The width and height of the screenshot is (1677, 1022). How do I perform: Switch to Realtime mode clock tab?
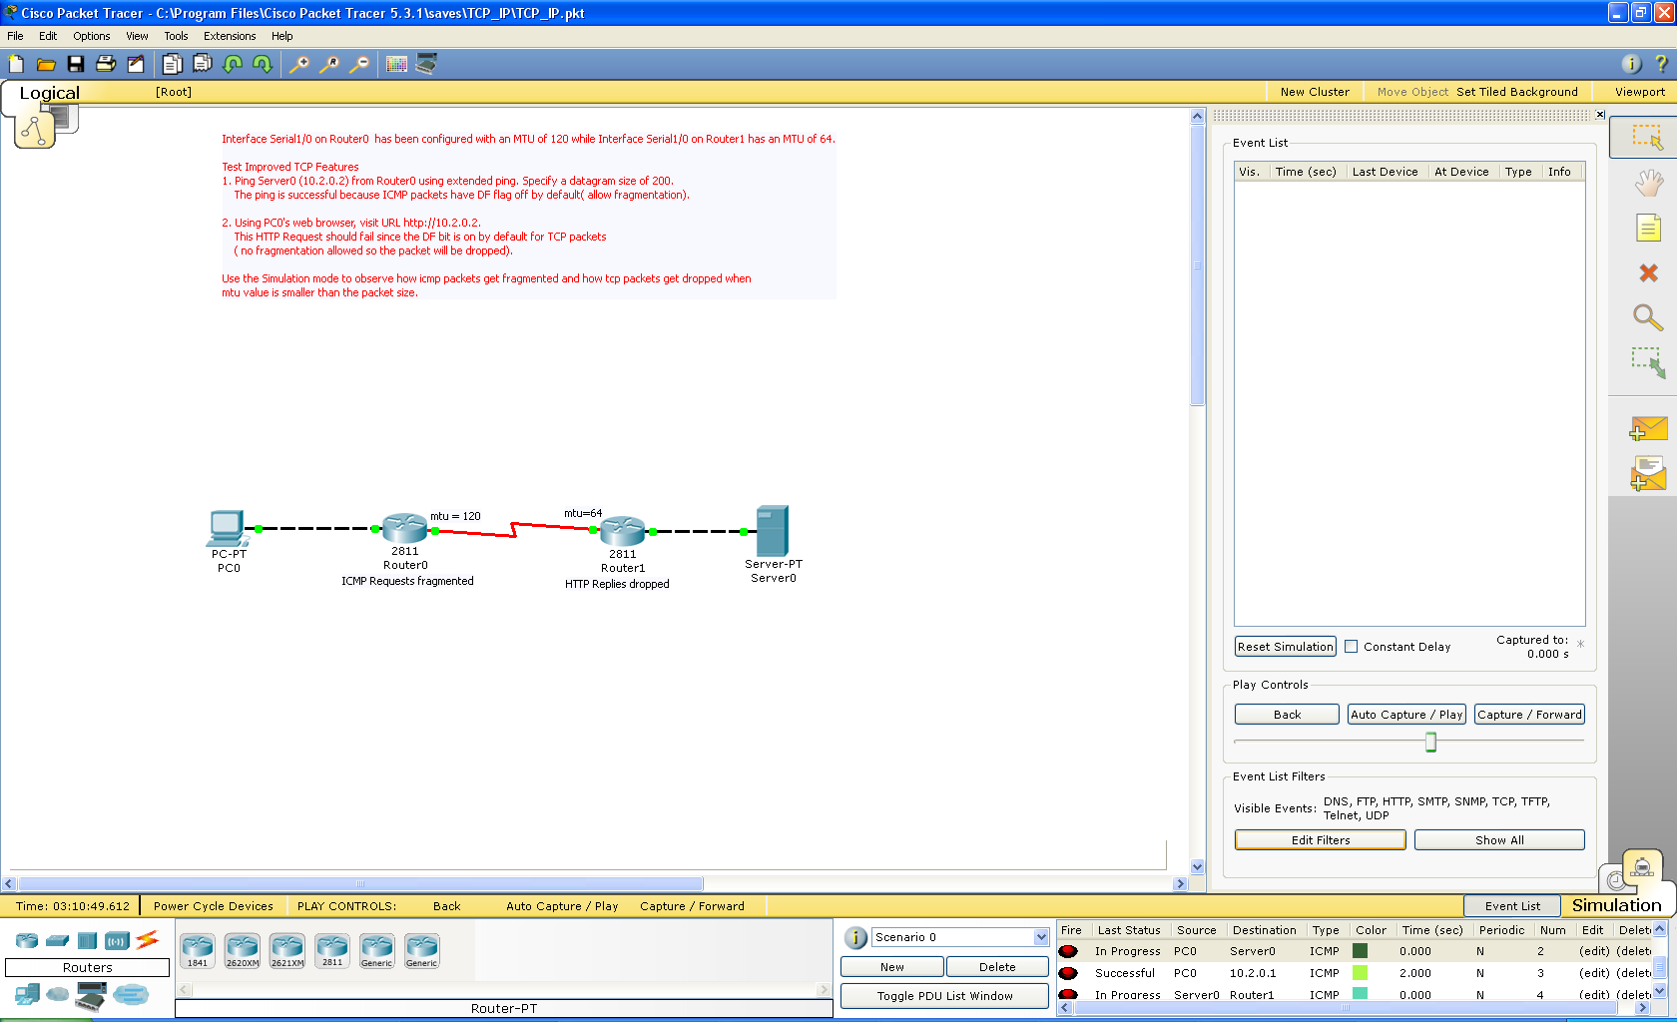pos(1617,880)
